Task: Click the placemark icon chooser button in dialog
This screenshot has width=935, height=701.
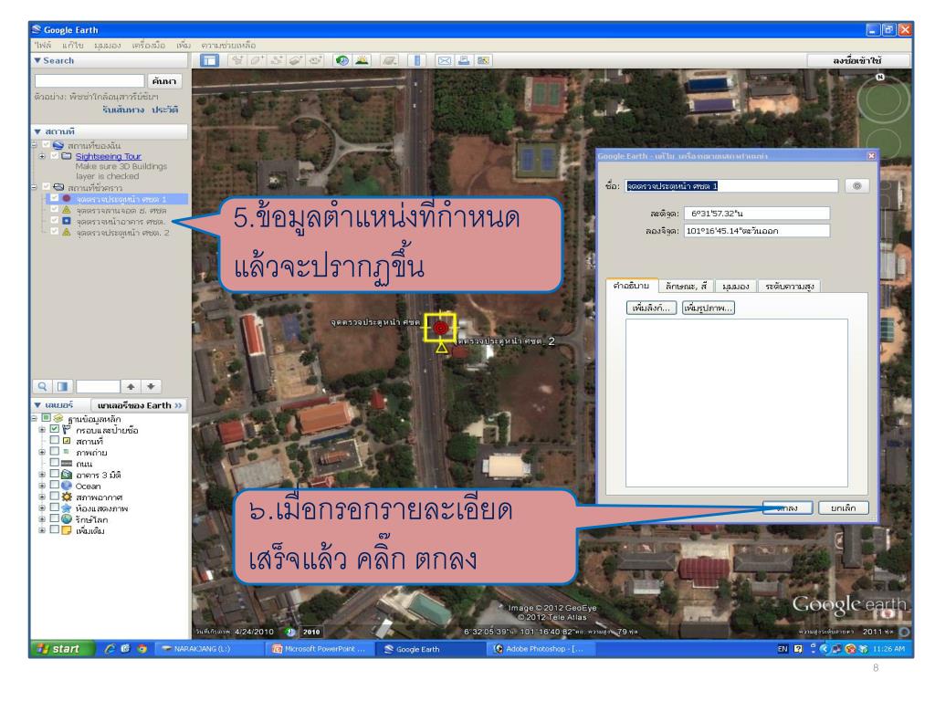Action: pyautogui.click(x=856, y=186)
